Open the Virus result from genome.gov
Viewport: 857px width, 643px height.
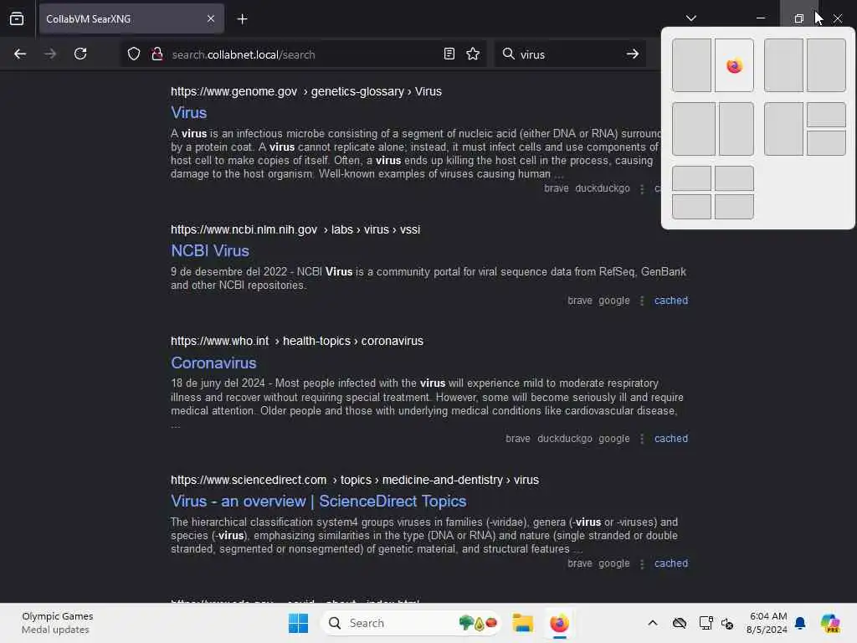188,113
